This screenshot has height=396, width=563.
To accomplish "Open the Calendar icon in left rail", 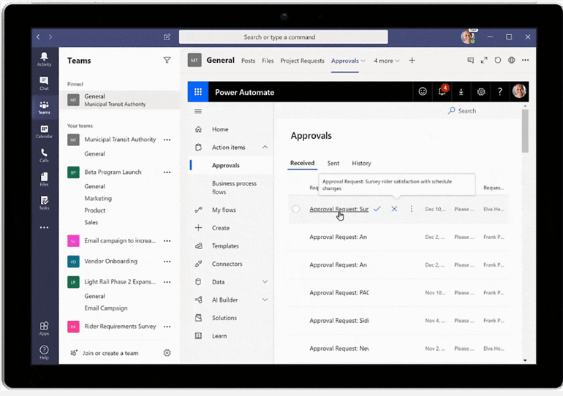I will [44, 131].
